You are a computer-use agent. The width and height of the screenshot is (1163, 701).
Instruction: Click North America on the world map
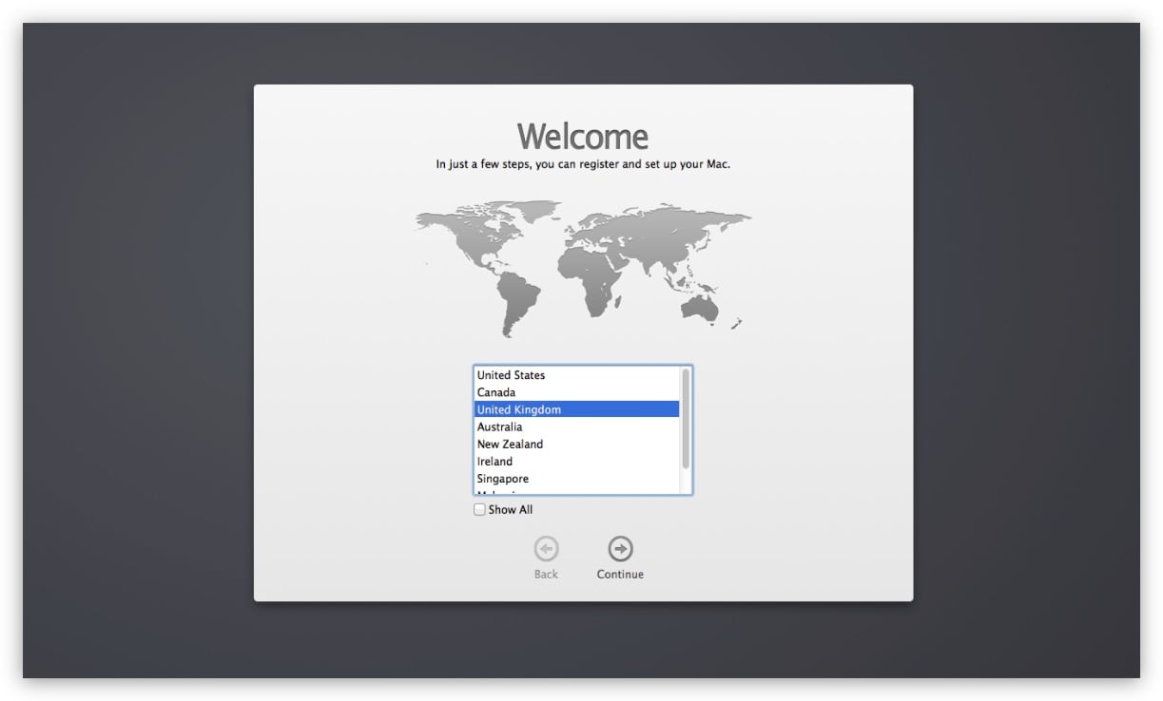[x=475, y=237]
